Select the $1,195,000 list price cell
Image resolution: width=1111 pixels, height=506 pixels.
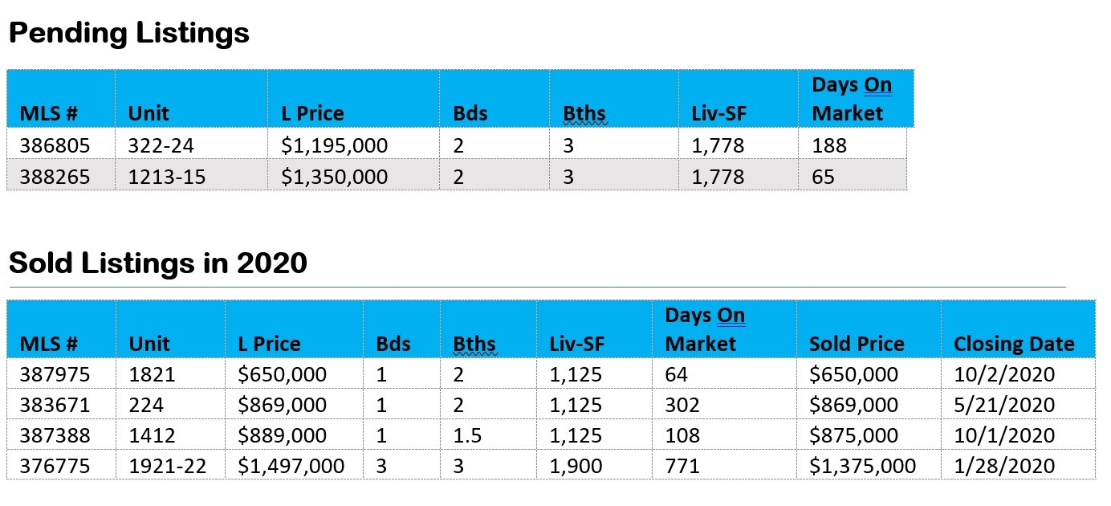[x=334, y=146]
